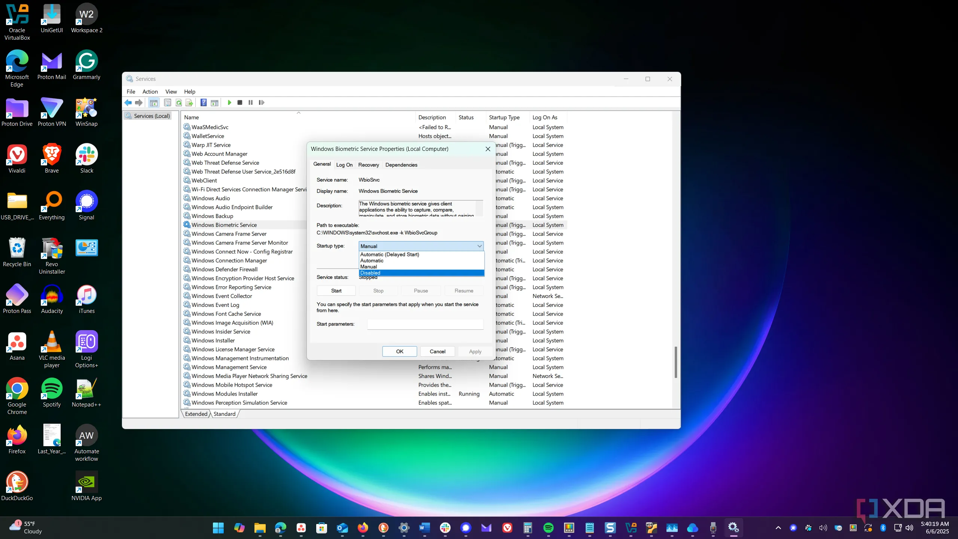Click the Start button under Service status
This screenshot has height=539, width=958.
pyautogui.click(x=336, y=291)
